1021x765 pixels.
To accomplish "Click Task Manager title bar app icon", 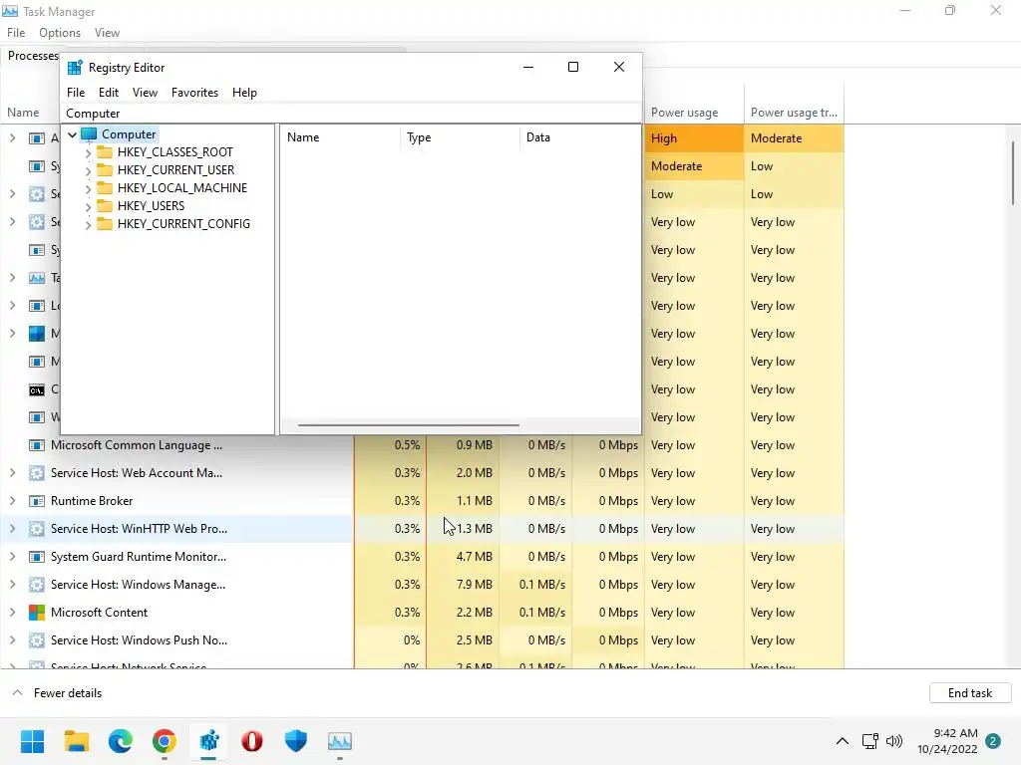I will [10, 11].
